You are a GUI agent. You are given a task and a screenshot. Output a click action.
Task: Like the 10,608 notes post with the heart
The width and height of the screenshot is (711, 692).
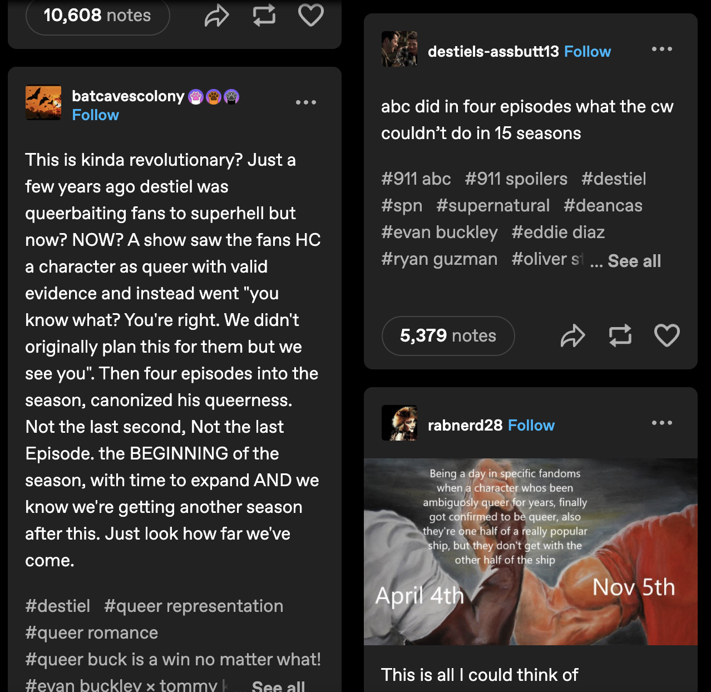click(x=310, y=15)
